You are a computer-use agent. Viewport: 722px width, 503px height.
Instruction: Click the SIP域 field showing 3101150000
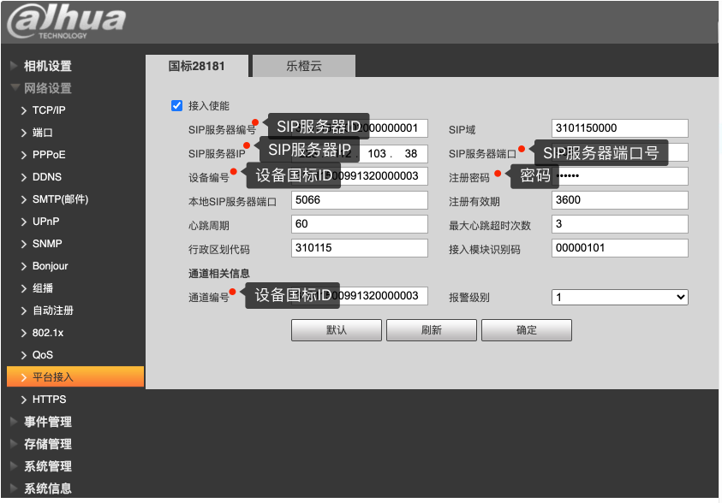(620, 128)
